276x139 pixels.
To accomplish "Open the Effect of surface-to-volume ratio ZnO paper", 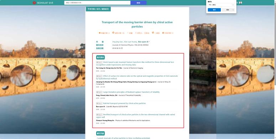I will point(137,77).
